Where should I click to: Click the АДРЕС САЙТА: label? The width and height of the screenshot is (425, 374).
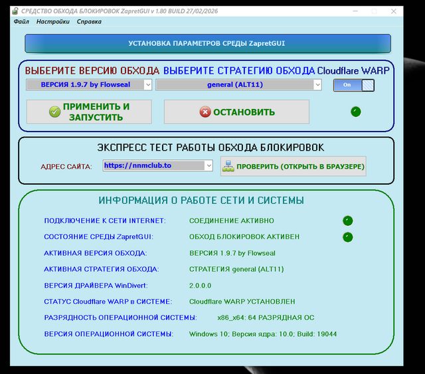[66, 167]
